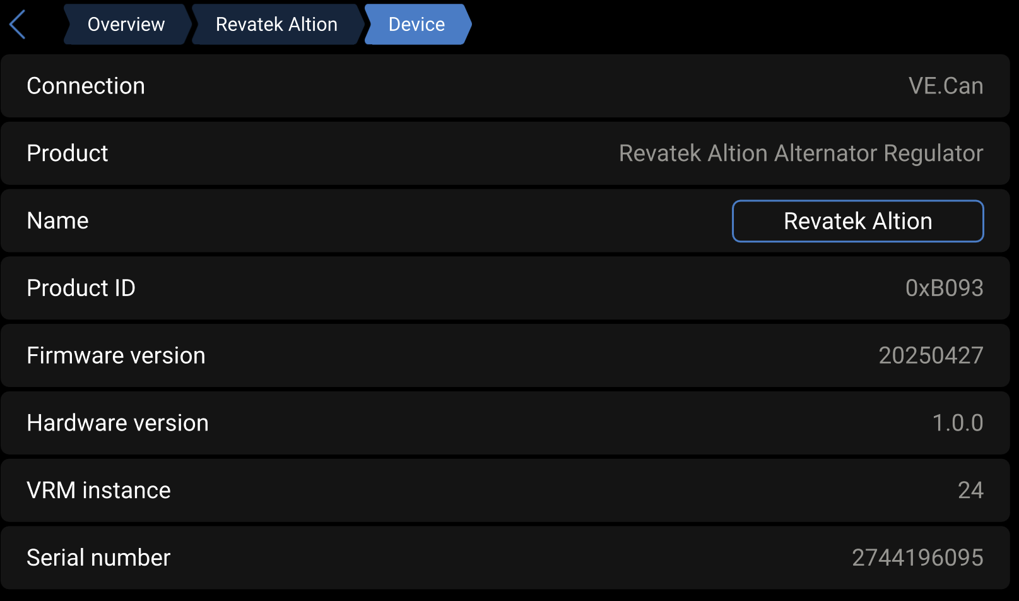Click the 0xB093 product ID value
Screen dimensions: 1019x601
click(944, 288)
